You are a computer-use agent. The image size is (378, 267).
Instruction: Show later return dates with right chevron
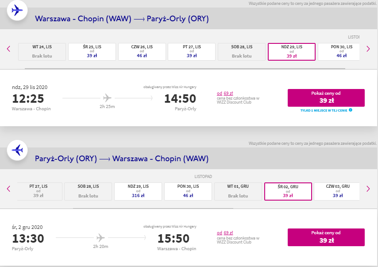click(368, 189)
